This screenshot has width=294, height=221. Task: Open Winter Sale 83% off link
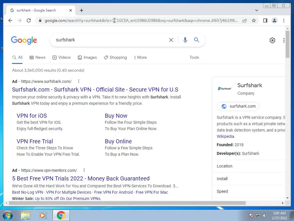point(67,199)
